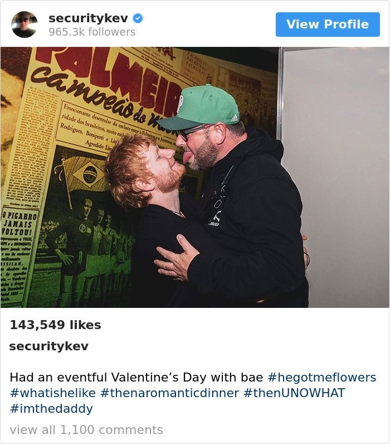Open the #hegotmeflowers hashtag
This screenshot has height=444, width=390.
click(x=322, y=378)
